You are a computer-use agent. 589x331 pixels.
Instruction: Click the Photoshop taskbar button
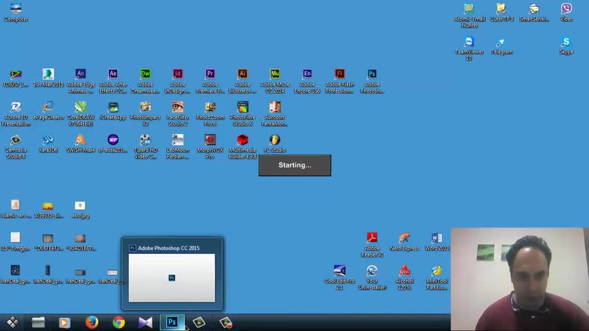click(x=172, y=322)
